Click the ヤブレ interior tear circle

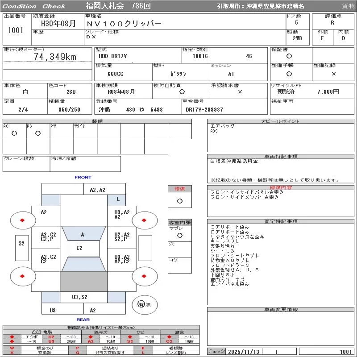click(179, 235)
